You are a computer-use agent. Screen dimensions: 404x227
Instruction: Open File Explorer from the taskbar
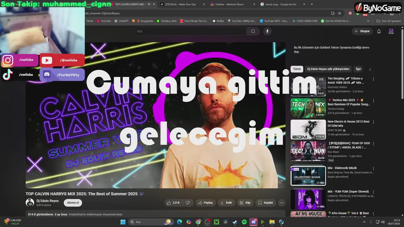click(272, 222)
